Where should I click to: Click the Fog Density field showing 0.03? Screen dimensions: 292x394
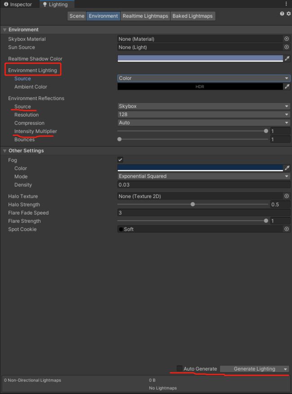coord(204,185)
